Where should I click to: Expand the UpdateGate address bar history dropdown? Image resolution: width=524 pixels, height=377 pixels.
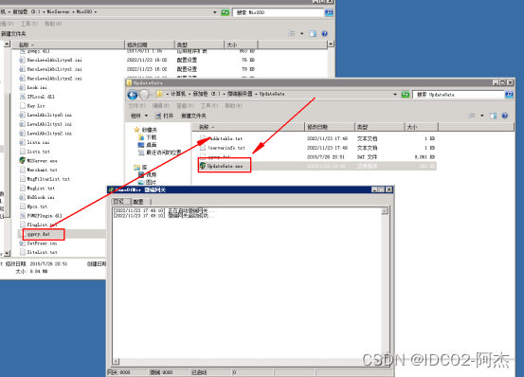click(x=395, y=95)
